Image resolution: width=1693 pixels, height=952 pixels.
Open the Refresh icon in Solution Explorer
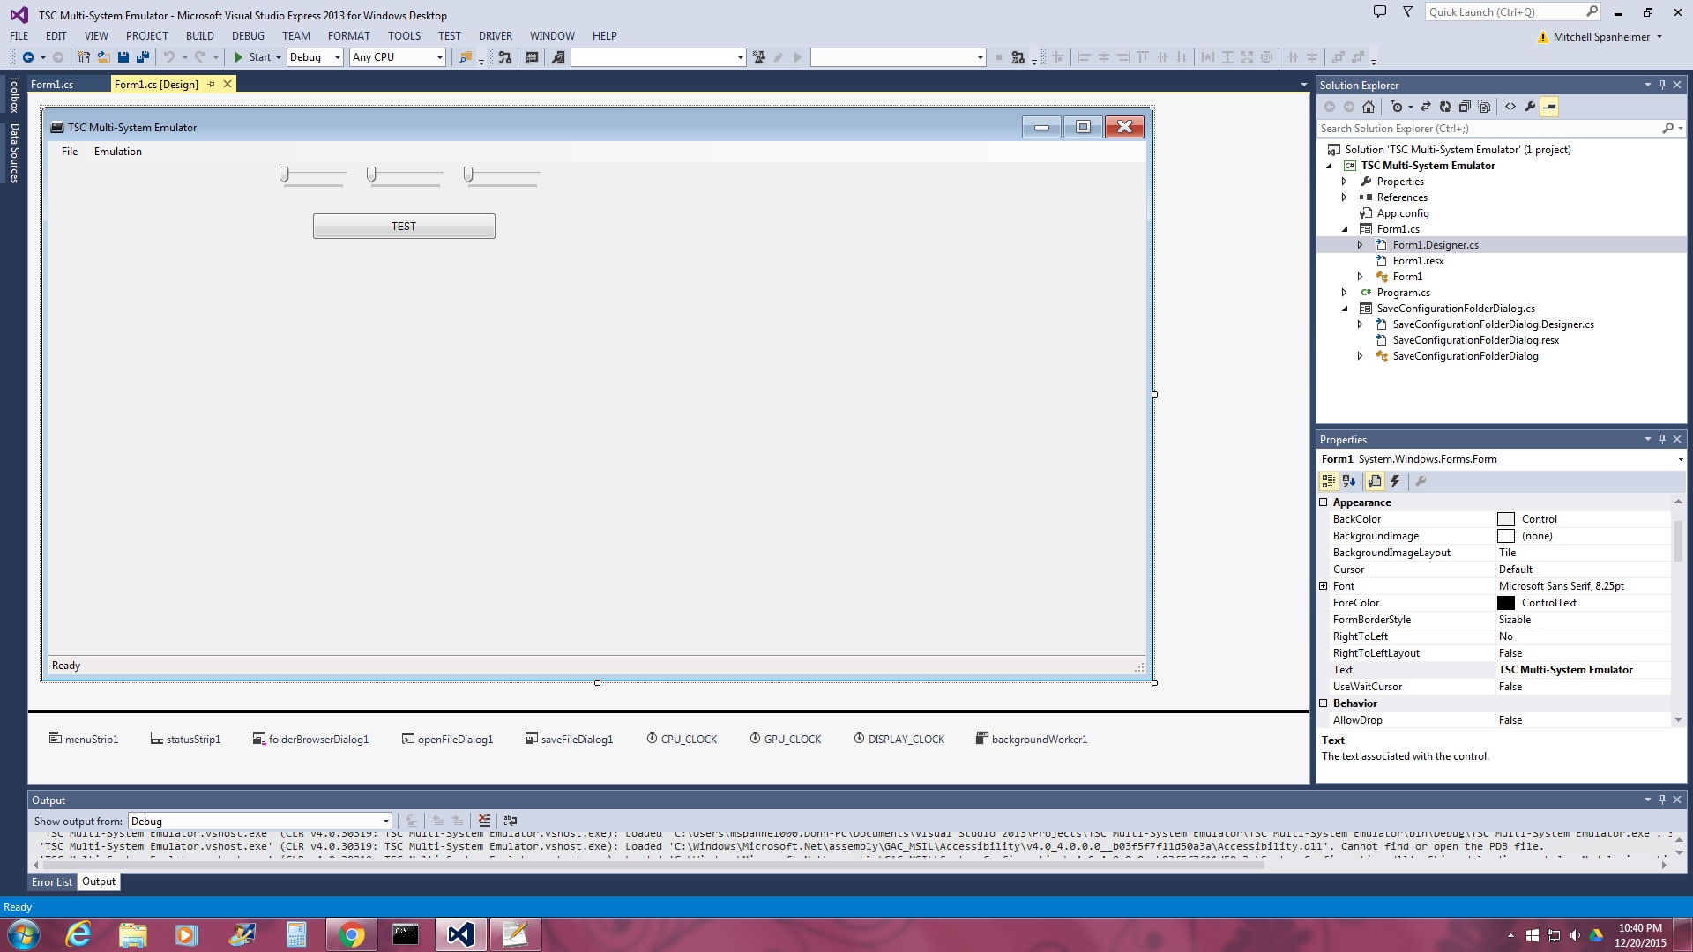point(1445,107)
